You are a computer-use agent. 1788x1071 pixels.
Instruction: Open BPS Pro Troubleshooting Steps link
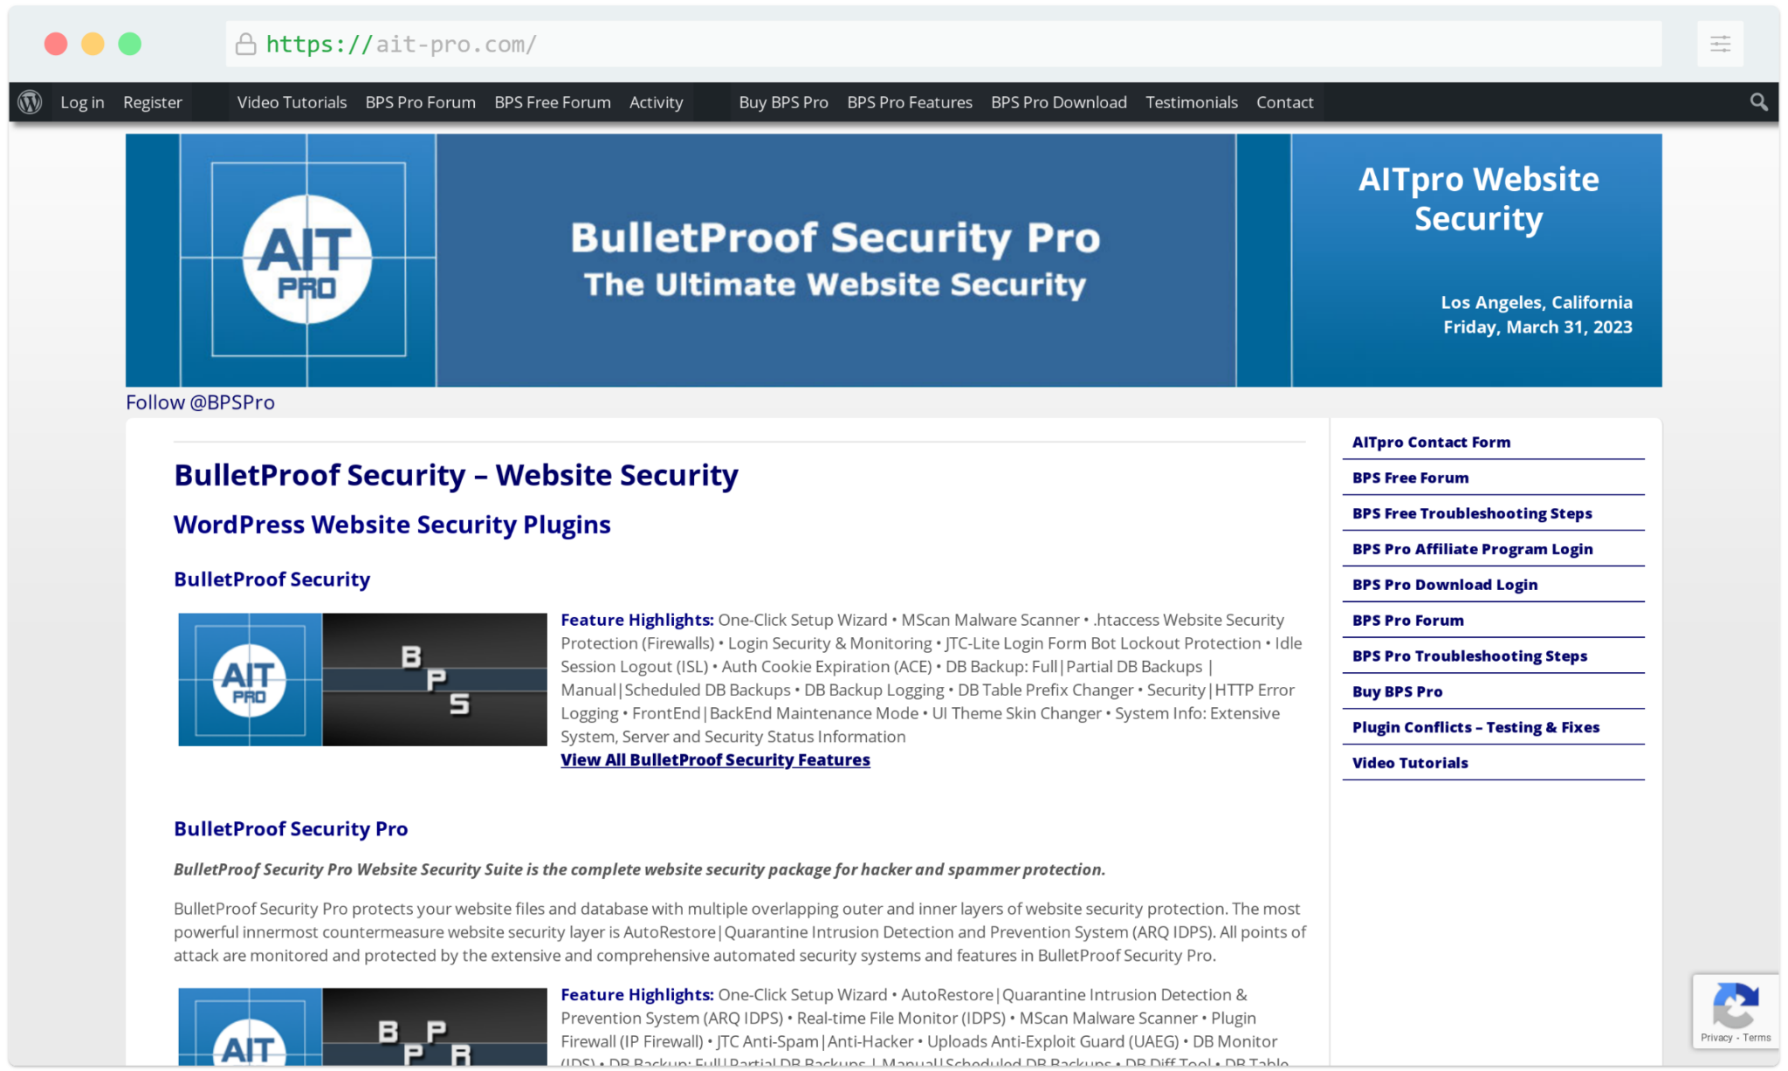[1469, 656]
